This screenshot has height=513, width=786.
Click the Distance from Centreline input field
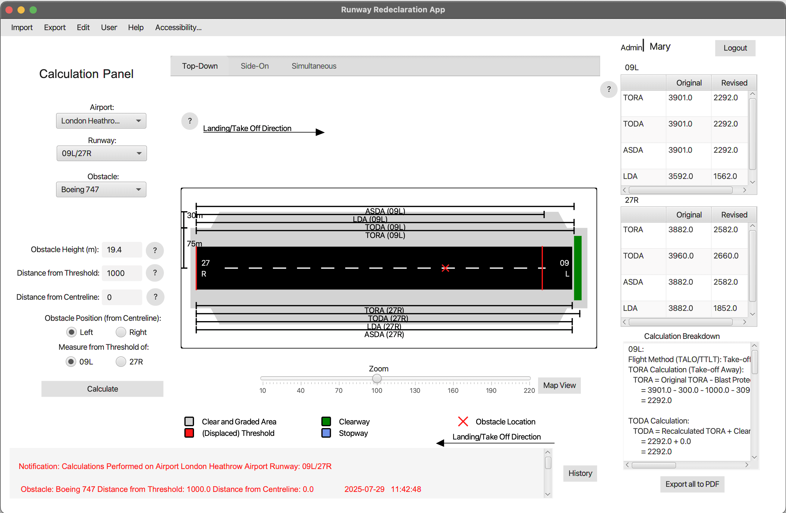pos(122,297)
